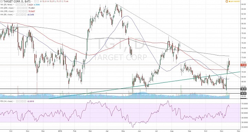Image resolution: width=248 pixels, height=132 pixels.
Task: Hide the RSI indicator eye icon
Action: pos(17,101)
